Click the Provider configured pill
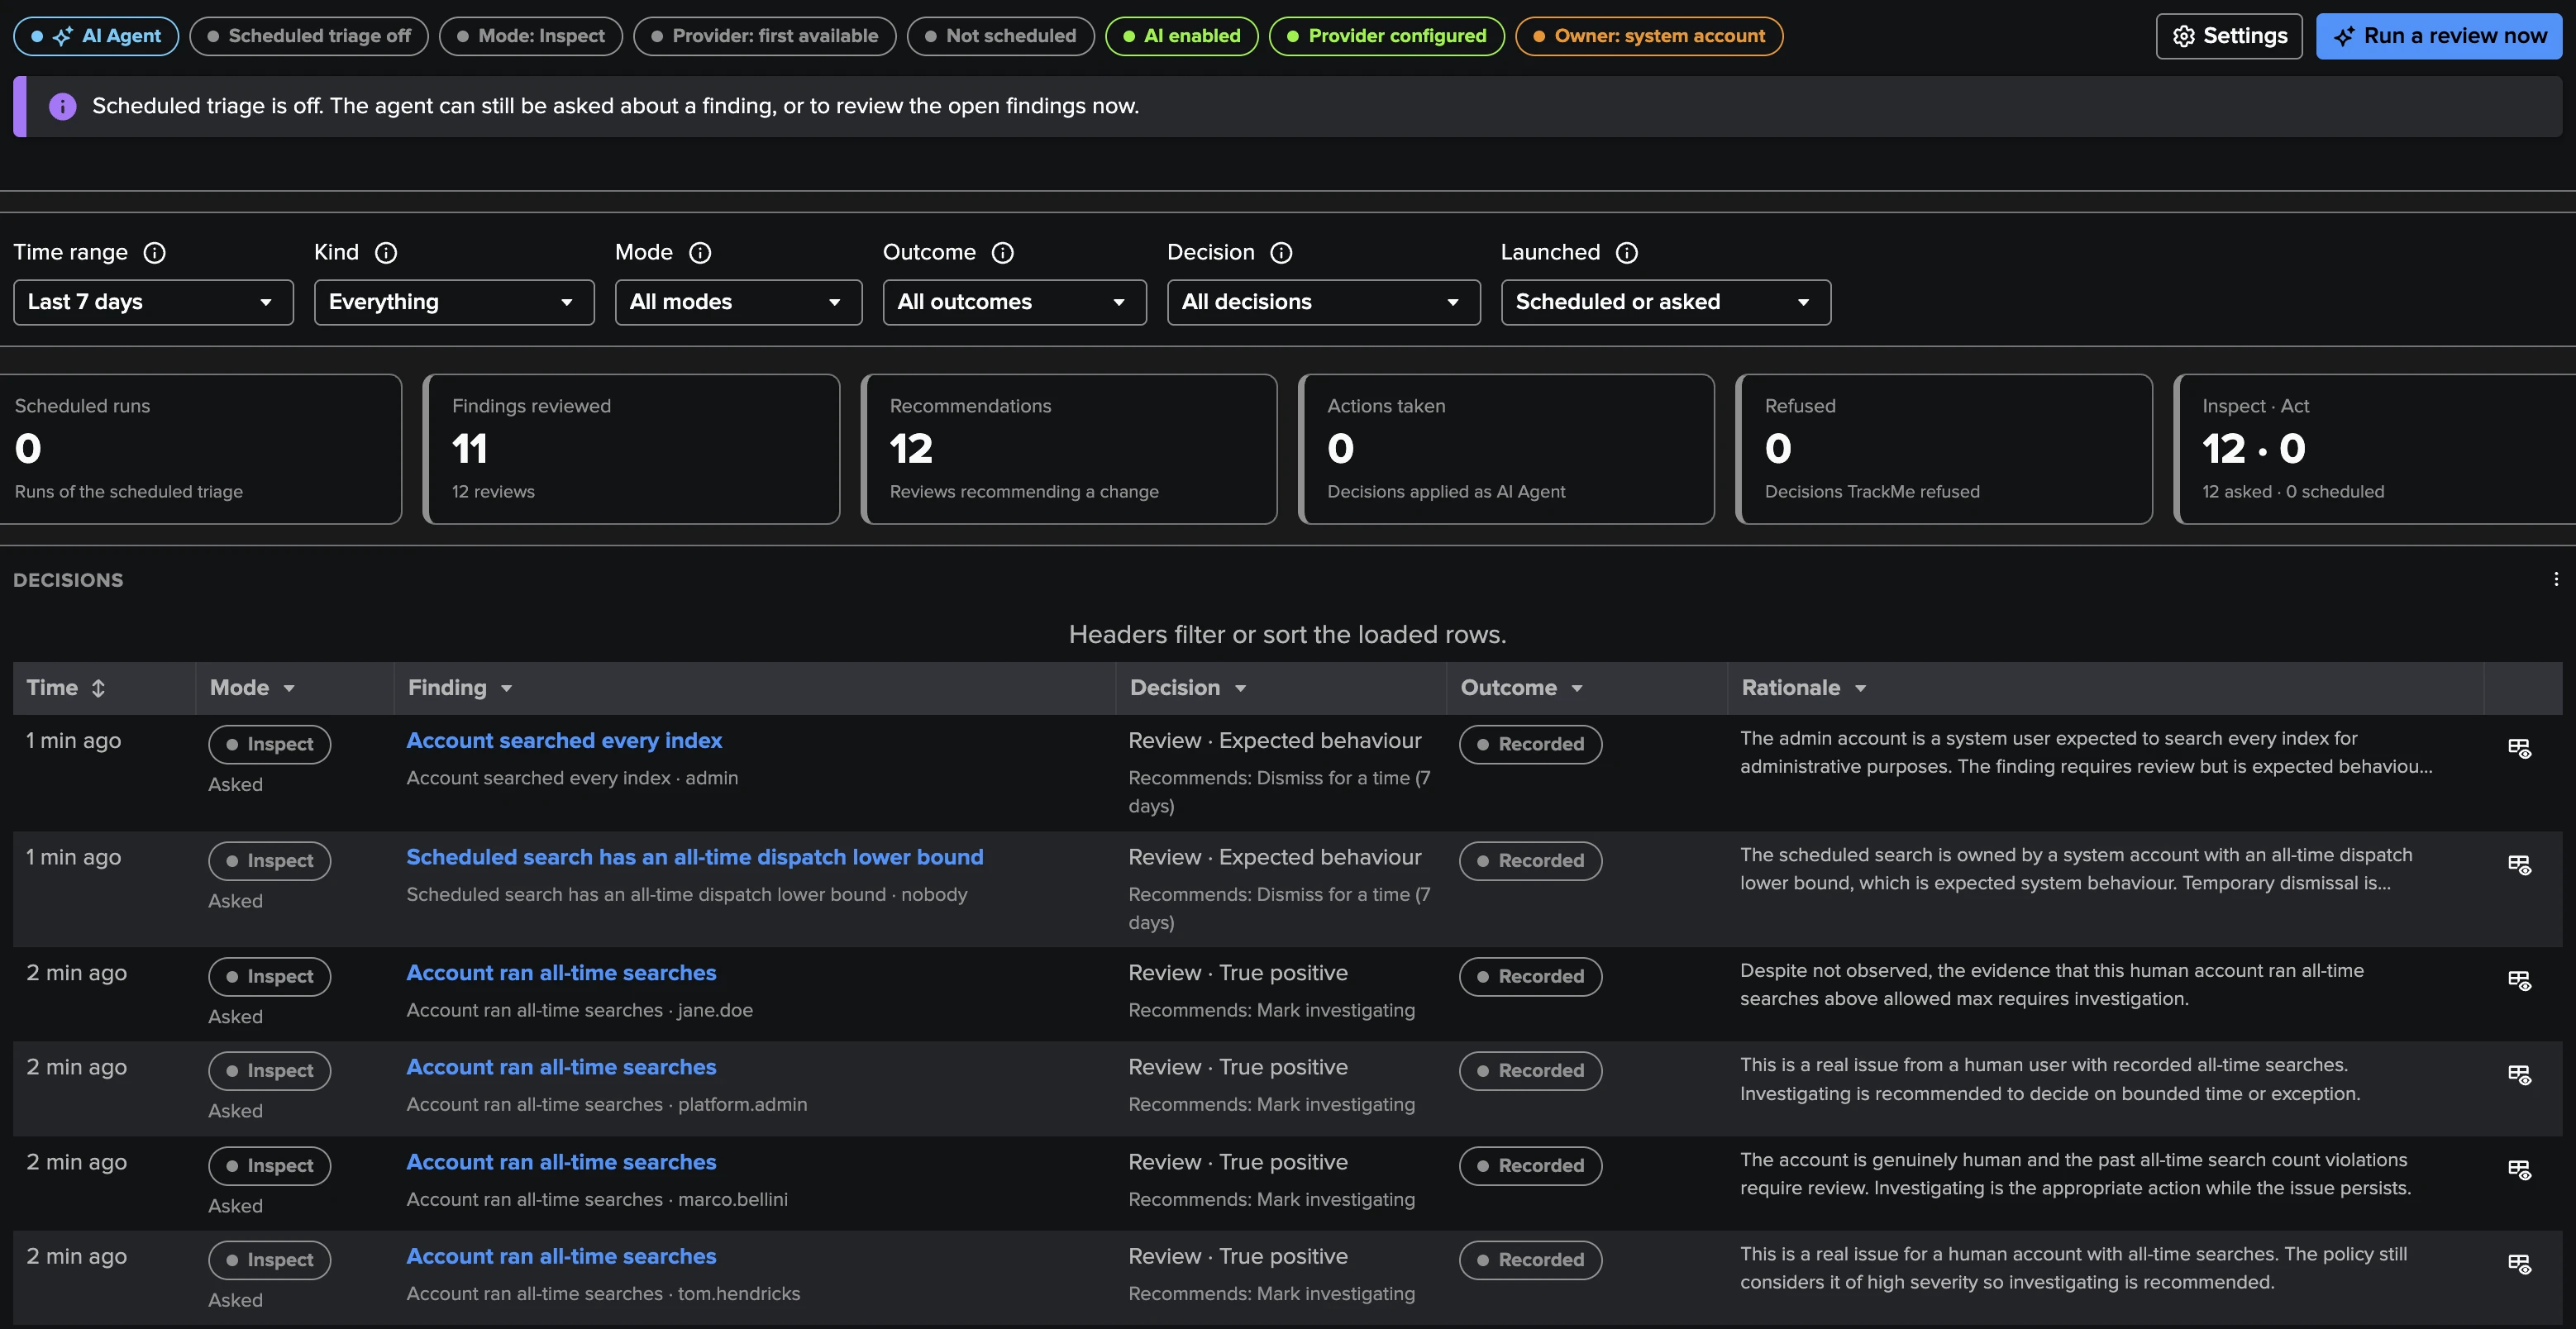Viewport: 2576px width, 1329px height. [x=1386, y=36]
